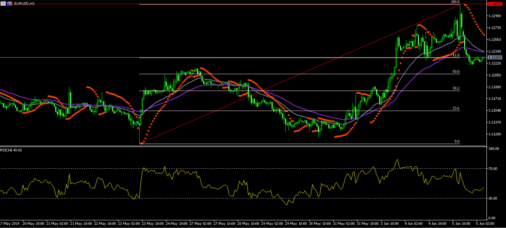Click the orange icon left of EURUSD,H1
The height and width of the screenshot is (228, 506).
[3, 3]
